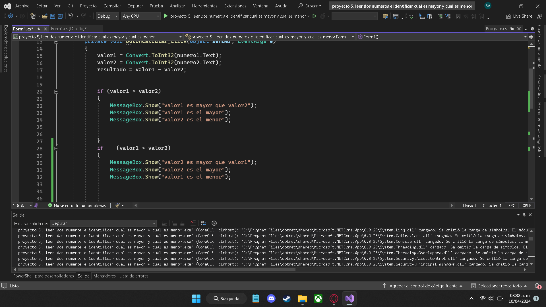Viewport: 546px width, 307px height.
Task: Toggle word wrap in output panel
Action: pos(203,223)
